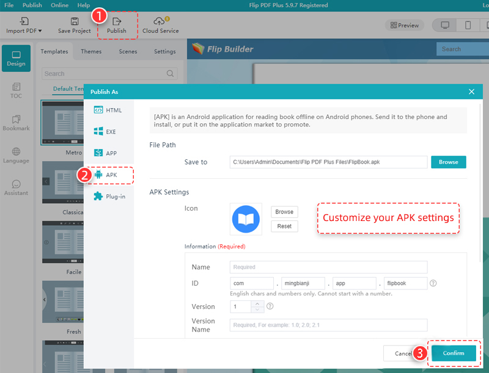Screen dimensions: 489x373
Task: Click the Flip Builder Search box
Action: click(x=463, y=49)
